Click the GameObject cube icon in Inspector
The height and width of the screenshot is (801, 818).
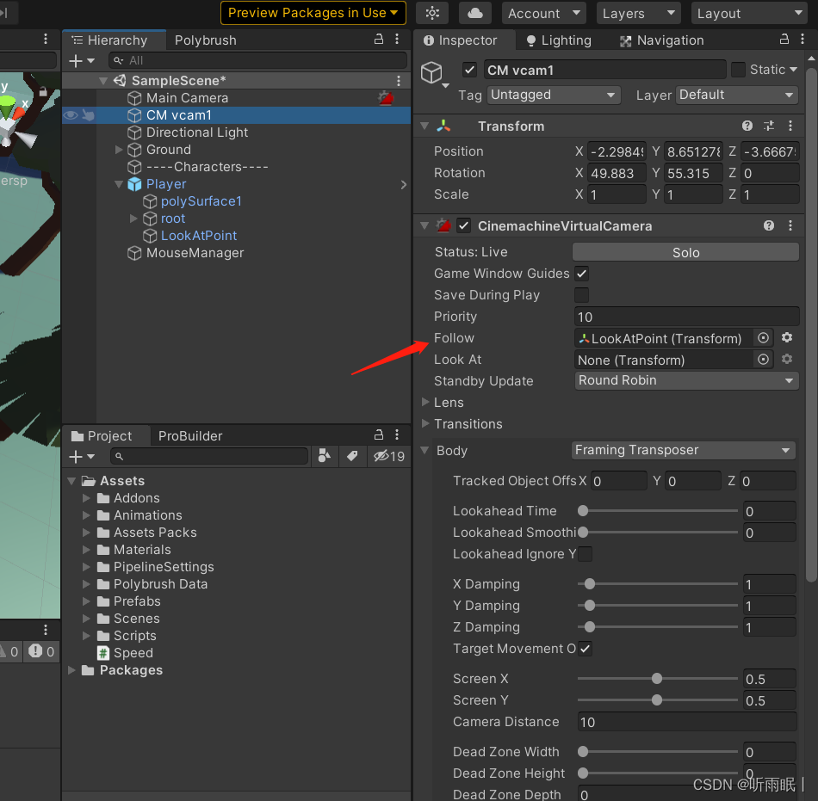[432, 73]
